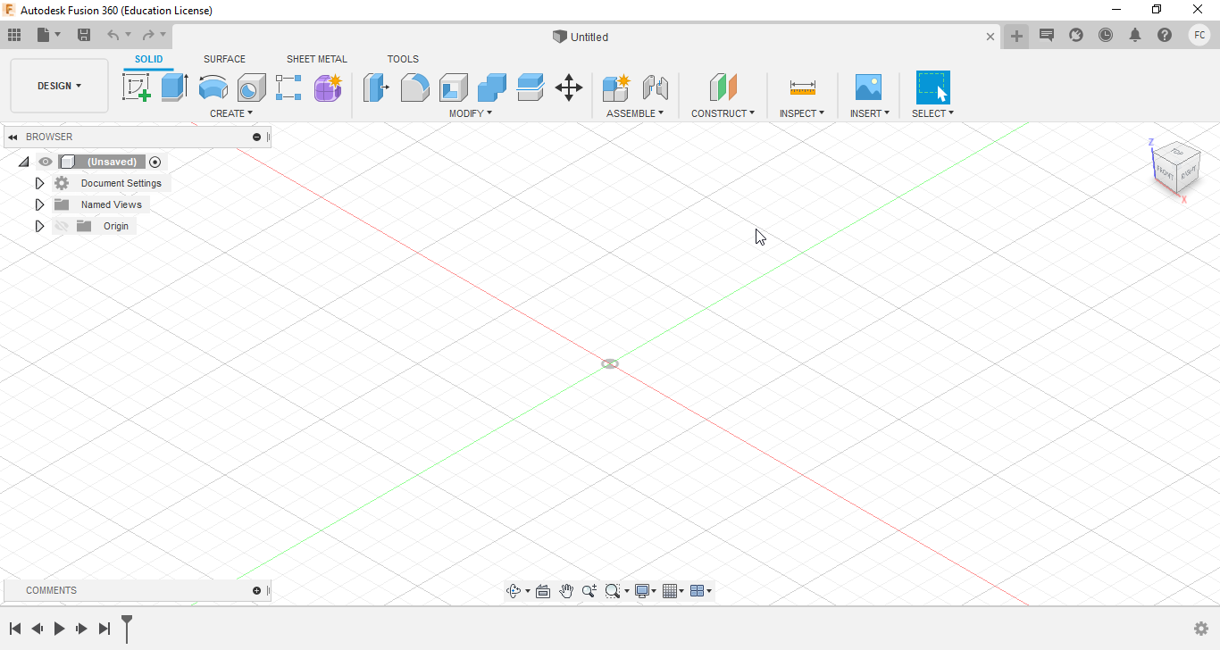
Task: Select the Untitled document tab
Action: click(x=581, y=37)
